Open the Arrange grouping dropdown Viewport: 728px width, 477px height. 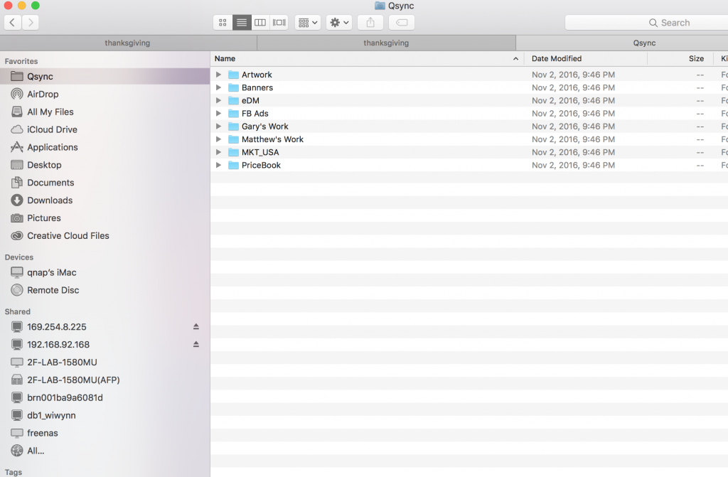tap(308, 23)
